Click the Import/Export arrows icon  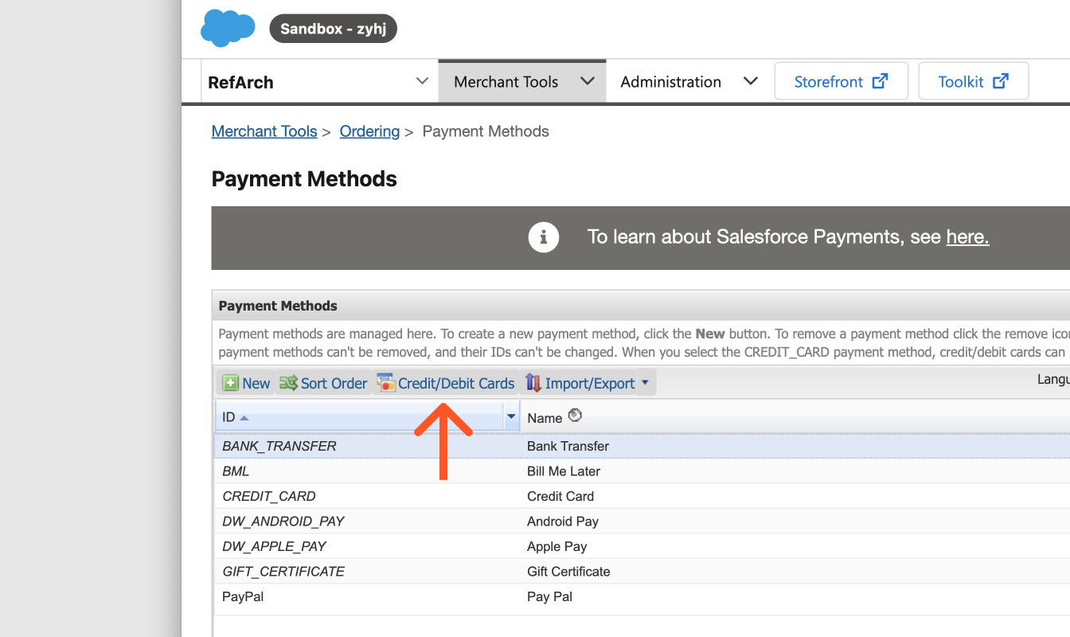533,383
